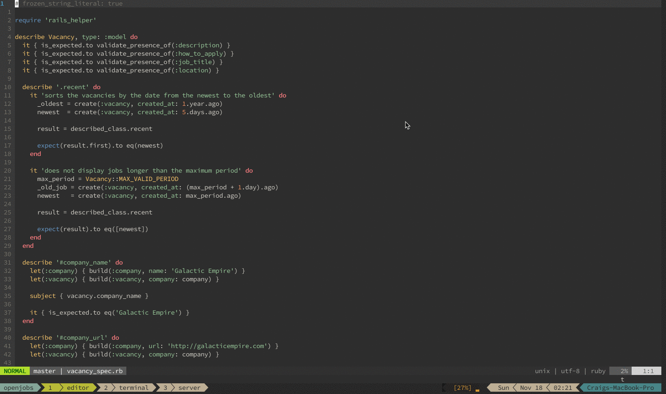Click expect(result).to eq([newest]) line
Screen dimensions: 666x394
(x=93, y=229)
